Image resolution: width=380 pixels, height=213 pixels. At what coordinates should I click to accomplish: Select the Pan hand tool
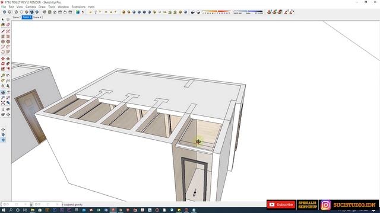(x=8, y=92)
